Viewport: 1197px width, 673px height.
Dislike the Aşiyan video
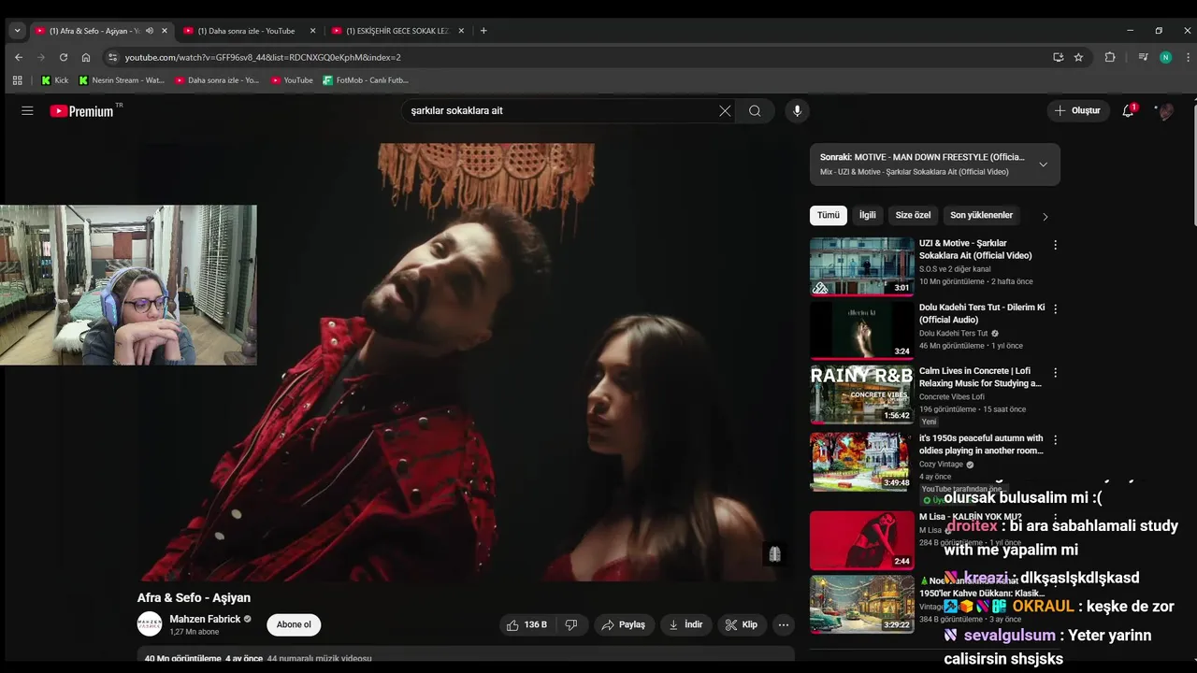tap(571, 624)
